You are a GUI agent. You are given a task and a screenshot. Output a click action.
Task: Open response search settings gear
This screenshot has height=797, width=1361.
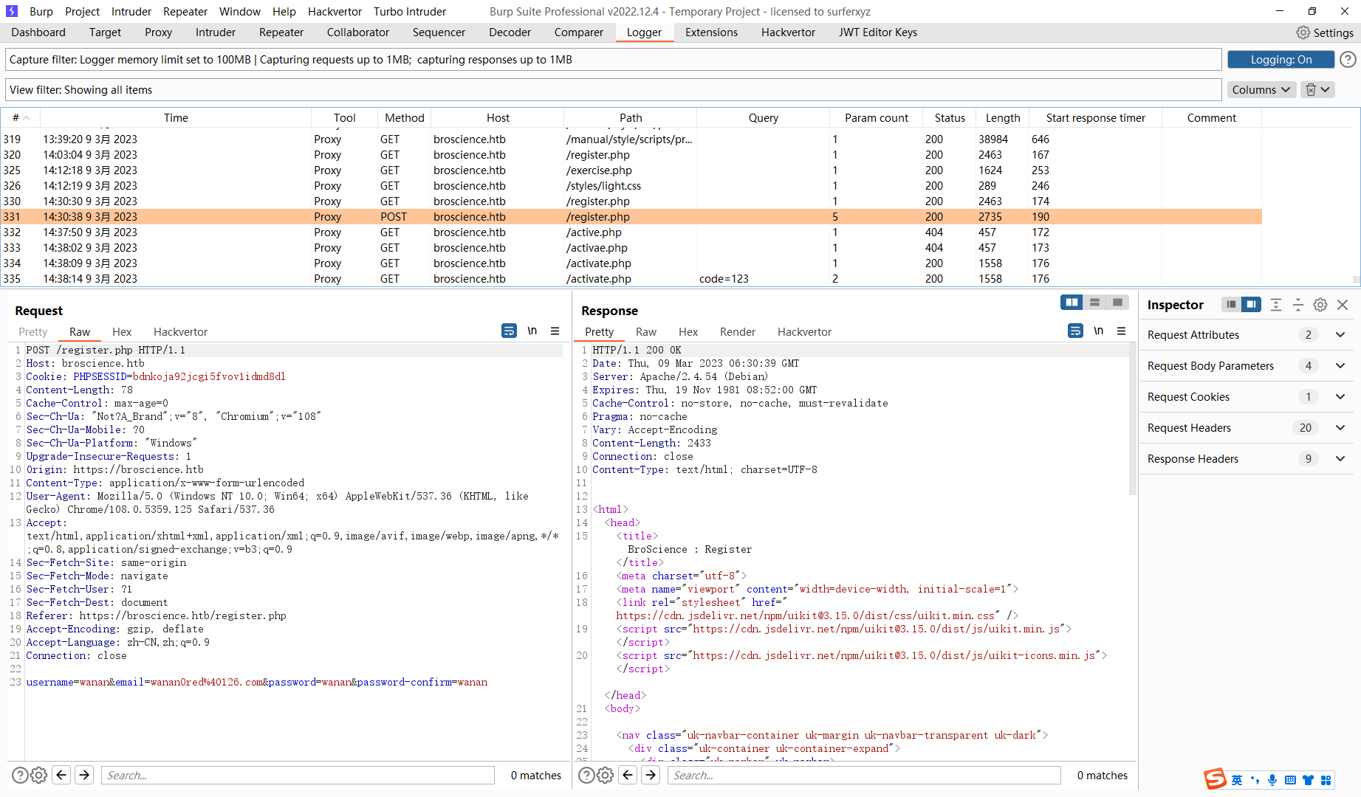pos(606,775)
